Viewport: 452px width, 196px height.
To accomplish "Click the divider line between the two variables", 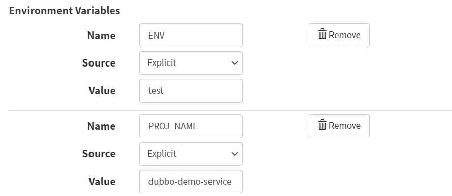I will pos(230,110).
